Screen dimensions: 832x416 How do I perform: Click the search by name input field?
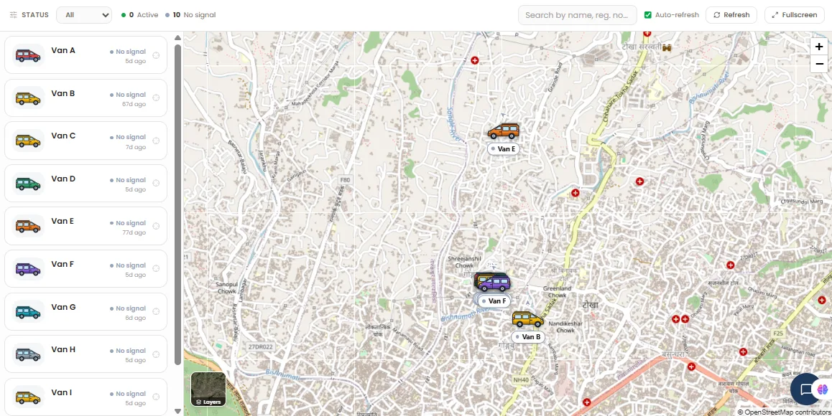[x=578, y=15]
